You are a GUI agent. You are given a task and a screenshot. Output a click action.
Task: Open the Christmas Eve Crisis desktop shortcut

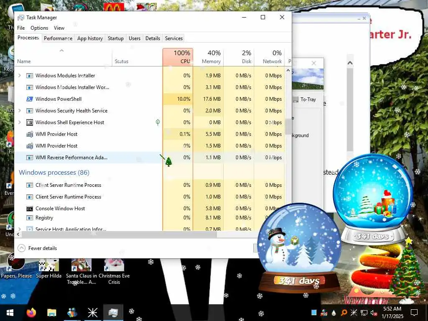pos(114,272)
